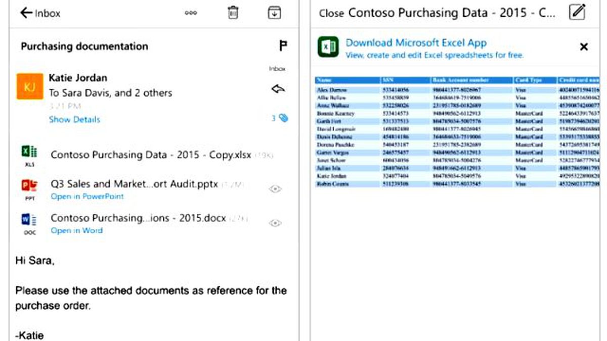Select the Bank Account number column header
The width and height of the screenshot is (607, 341).
tap(472, 80)
